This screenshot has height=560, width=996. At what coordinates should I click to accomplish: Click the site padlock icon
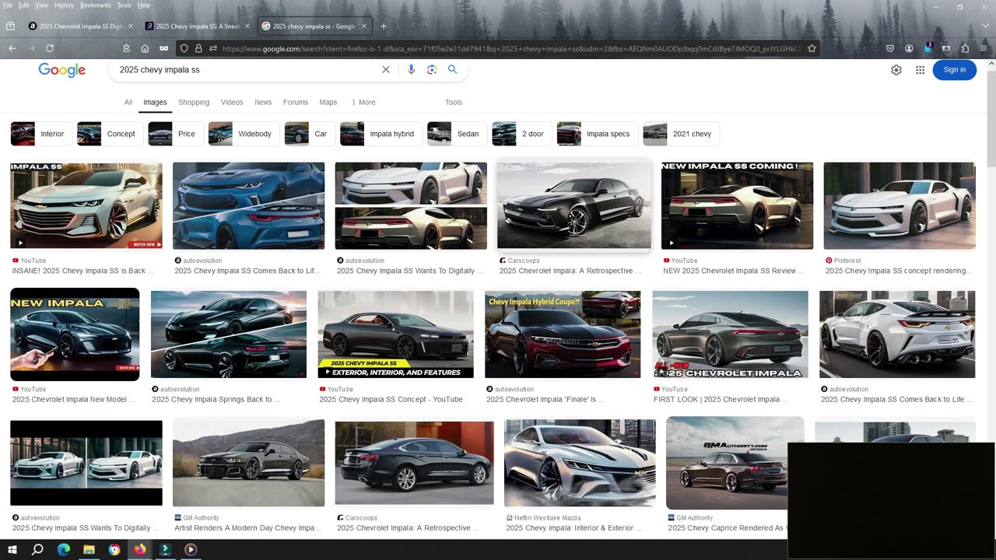tap(198, 48)
